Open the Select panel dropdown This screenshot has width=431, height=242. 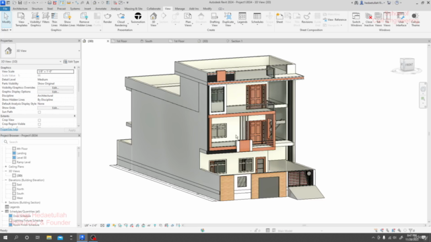coord(6,30)
